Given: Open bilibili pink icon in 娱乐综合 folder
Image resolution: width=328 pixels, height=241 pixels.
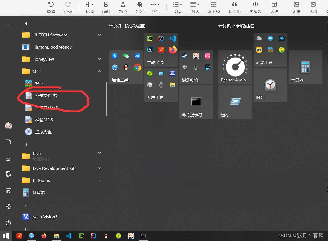Looking at the screenshot, I should (x=207, y=56).
